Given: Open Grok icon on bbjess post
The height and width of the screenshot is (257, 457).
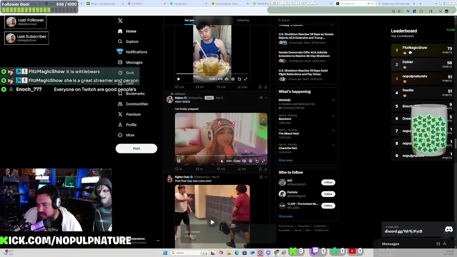Looking at the screenshot, I should (261, 98).
